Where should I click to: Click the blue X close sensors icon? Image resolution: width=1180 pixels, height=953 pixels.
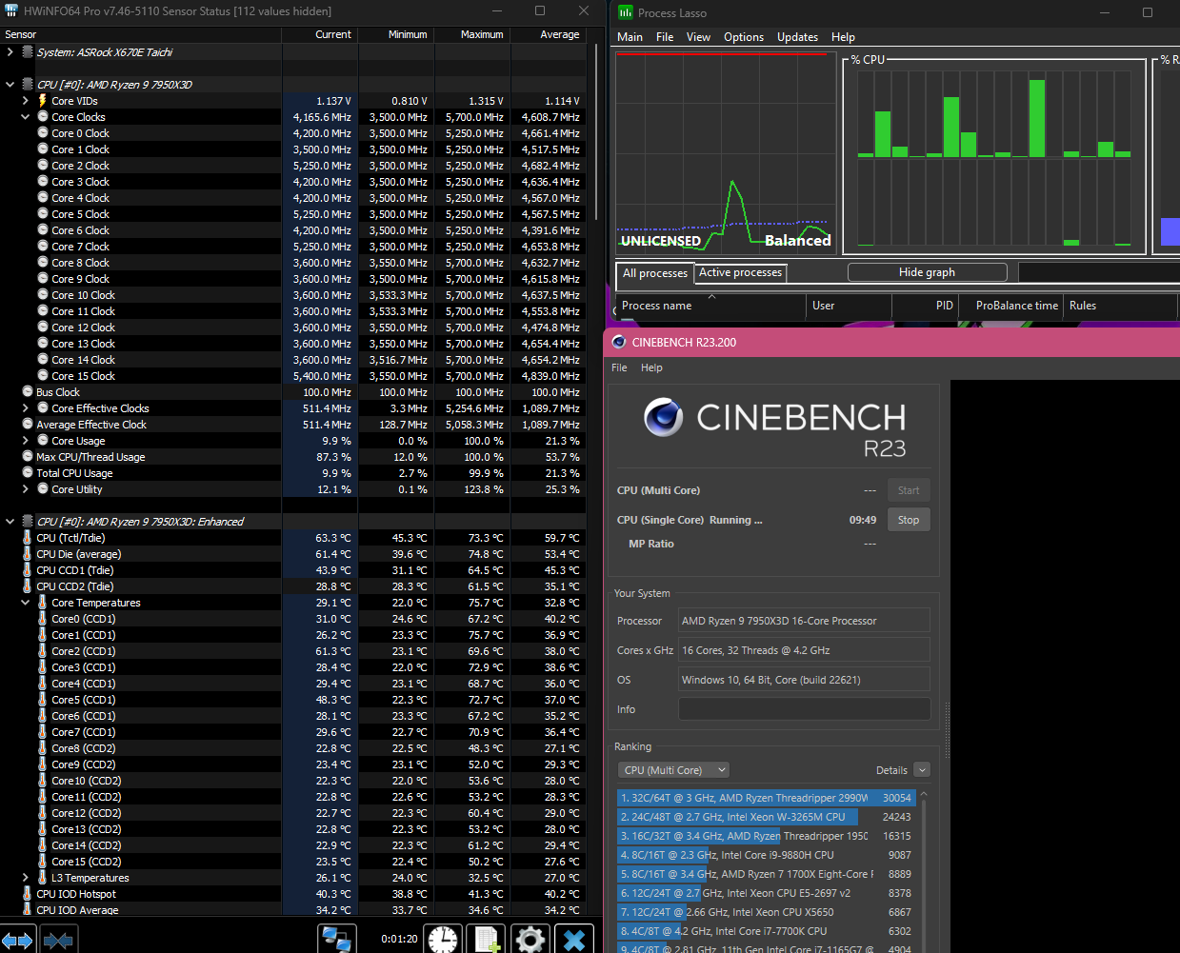[573, 940]
